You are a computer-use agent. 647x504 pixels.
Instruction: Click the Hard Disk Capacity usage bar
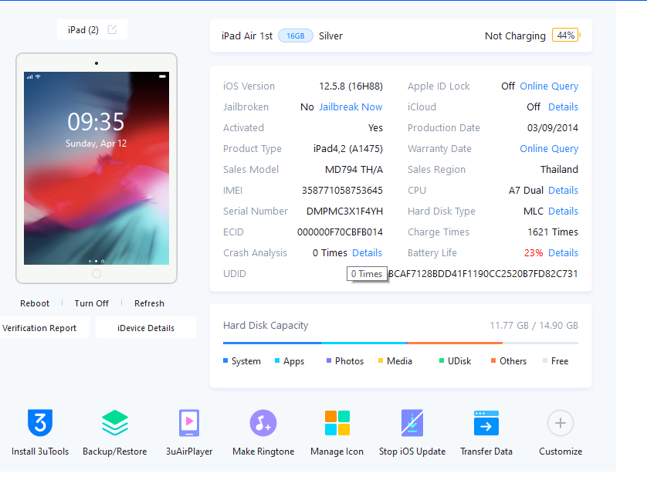pos(400,343)
